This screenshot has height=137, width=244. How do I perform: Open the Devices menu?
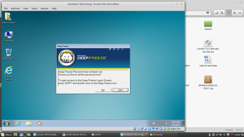(x=44, y=8)
